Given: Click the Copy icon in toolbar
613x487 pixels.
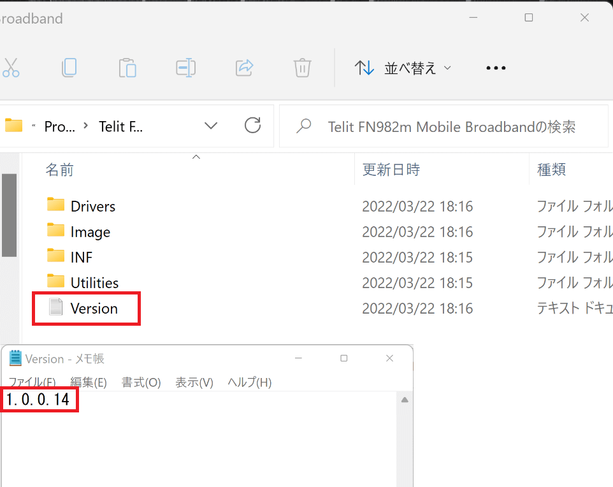Looking at the screenshot, I should pyautogui.click(x=69, y=68).
